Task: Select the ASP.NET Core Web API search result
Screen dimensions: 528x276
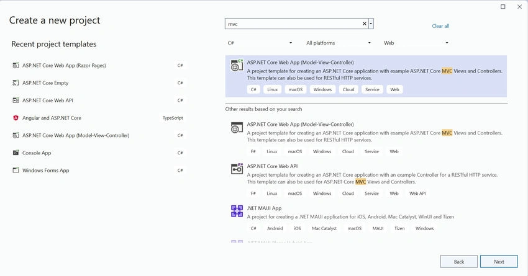Action: (x=366, y=180)
